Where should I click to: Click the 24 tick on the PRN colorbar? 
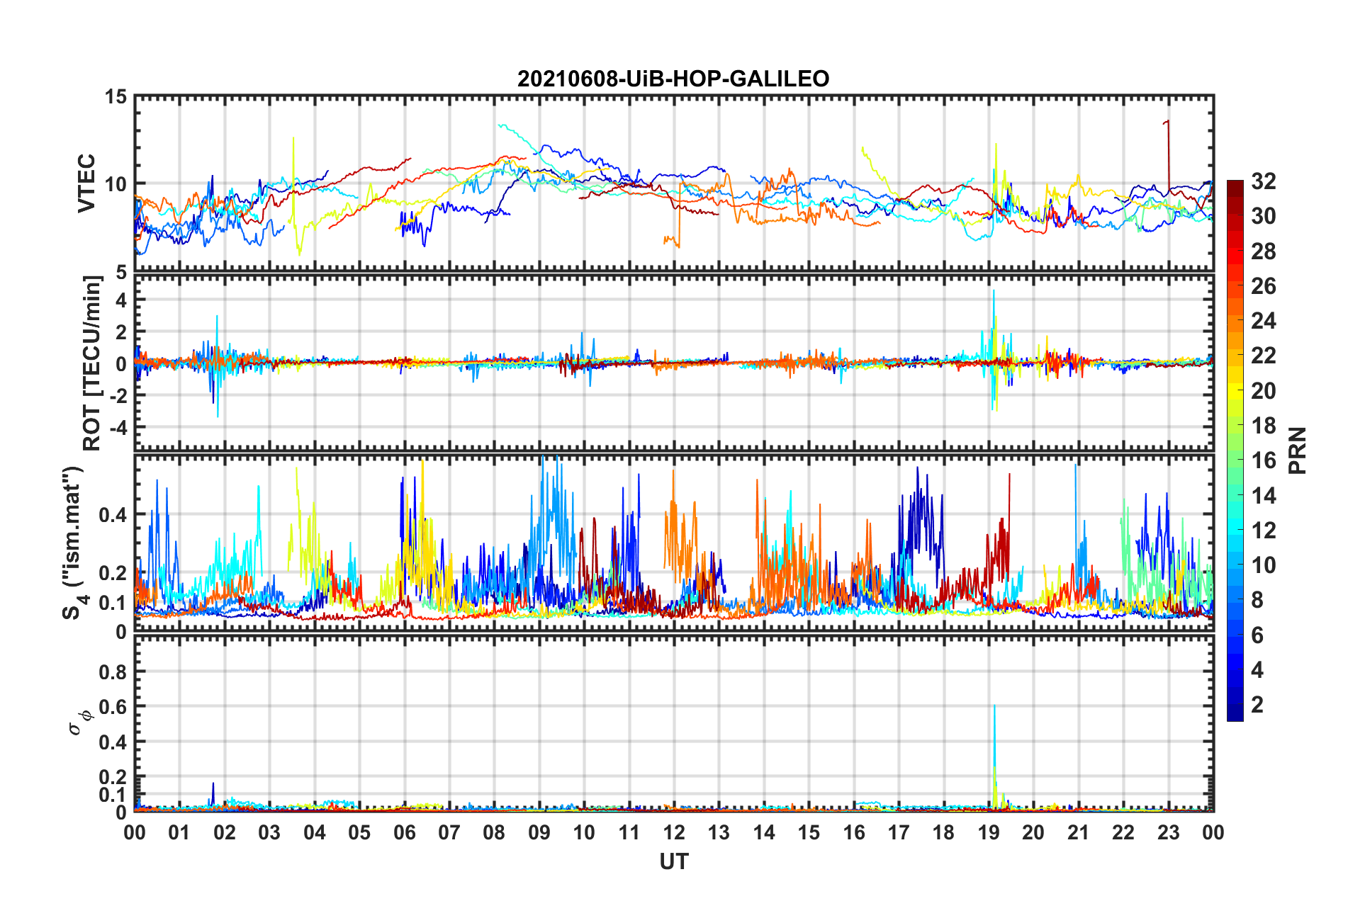(x=1264, y=321)
